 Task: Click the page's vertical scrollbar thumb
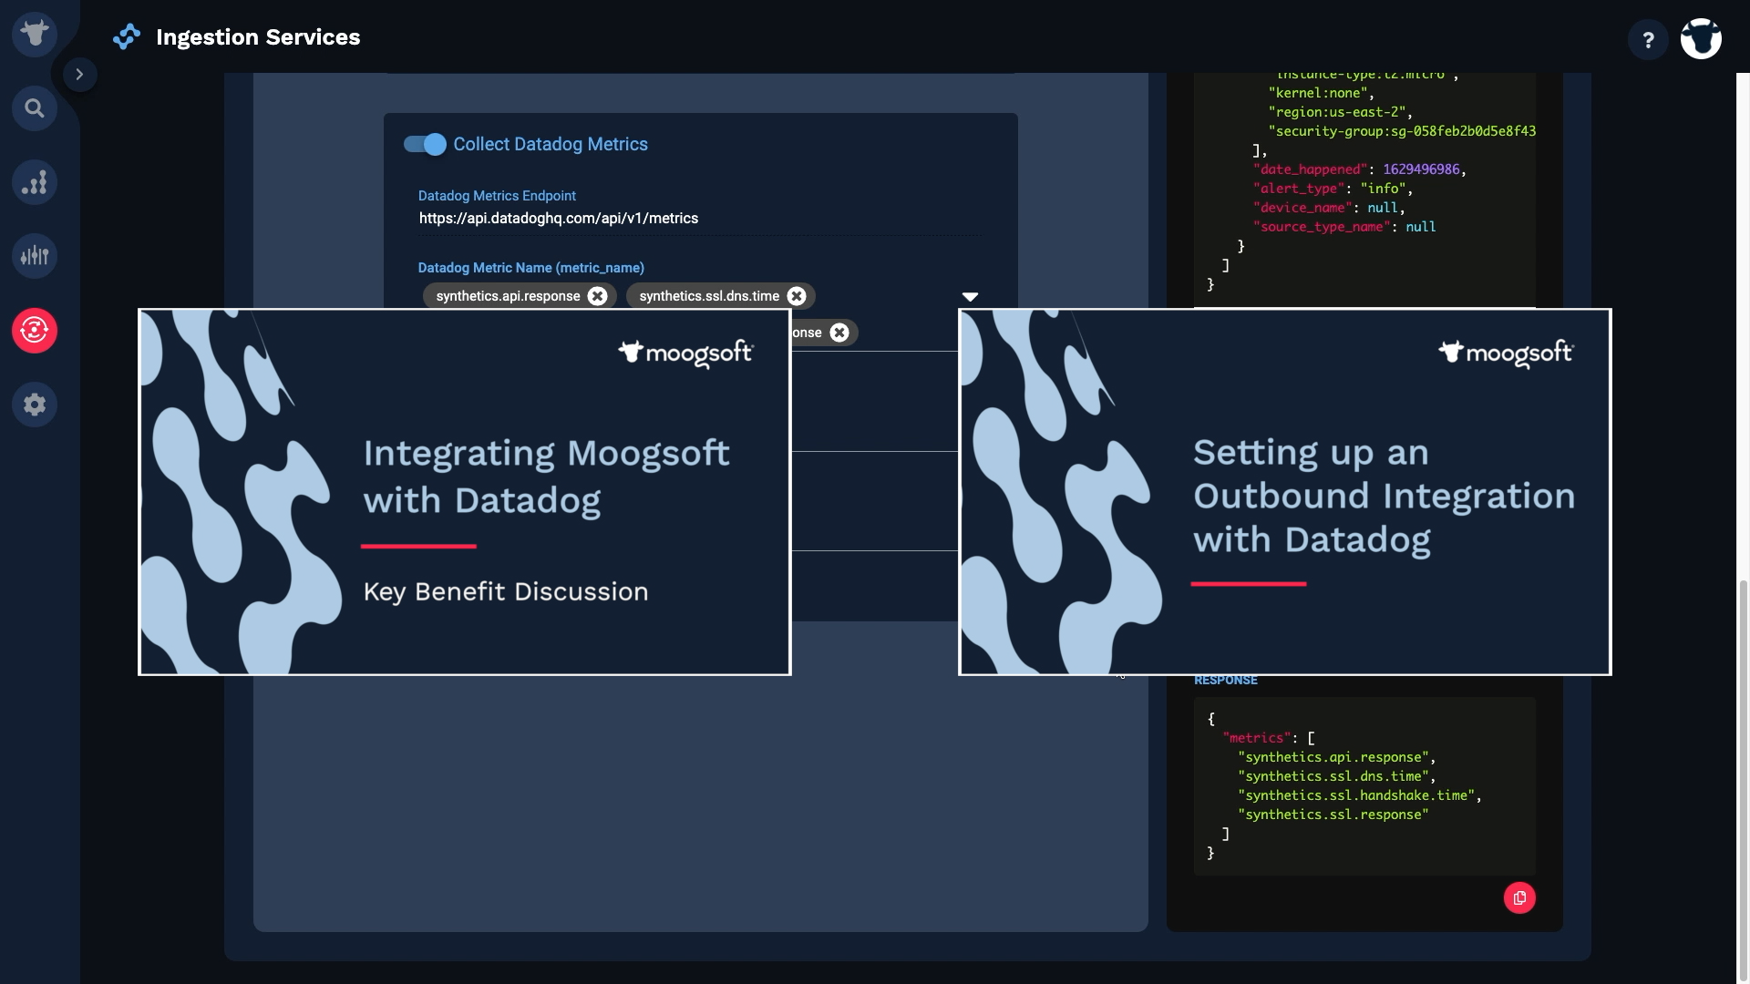point(1743,782)
